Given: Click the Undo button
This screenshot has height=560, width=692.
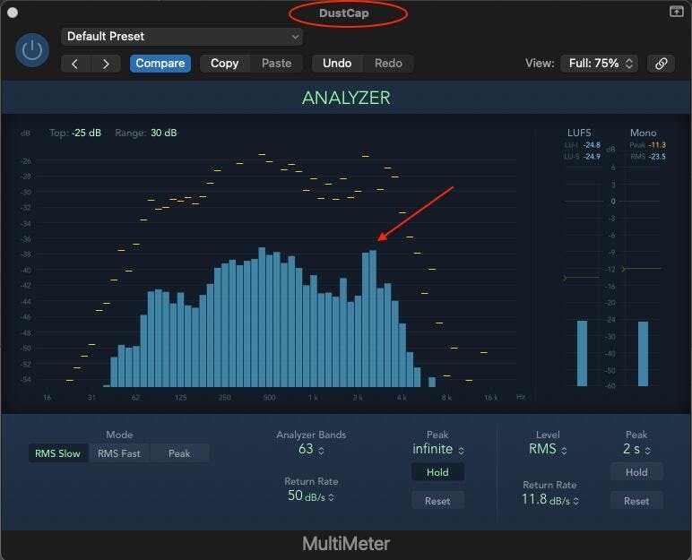Looking at the screenshot, I should tap(337, 63).
